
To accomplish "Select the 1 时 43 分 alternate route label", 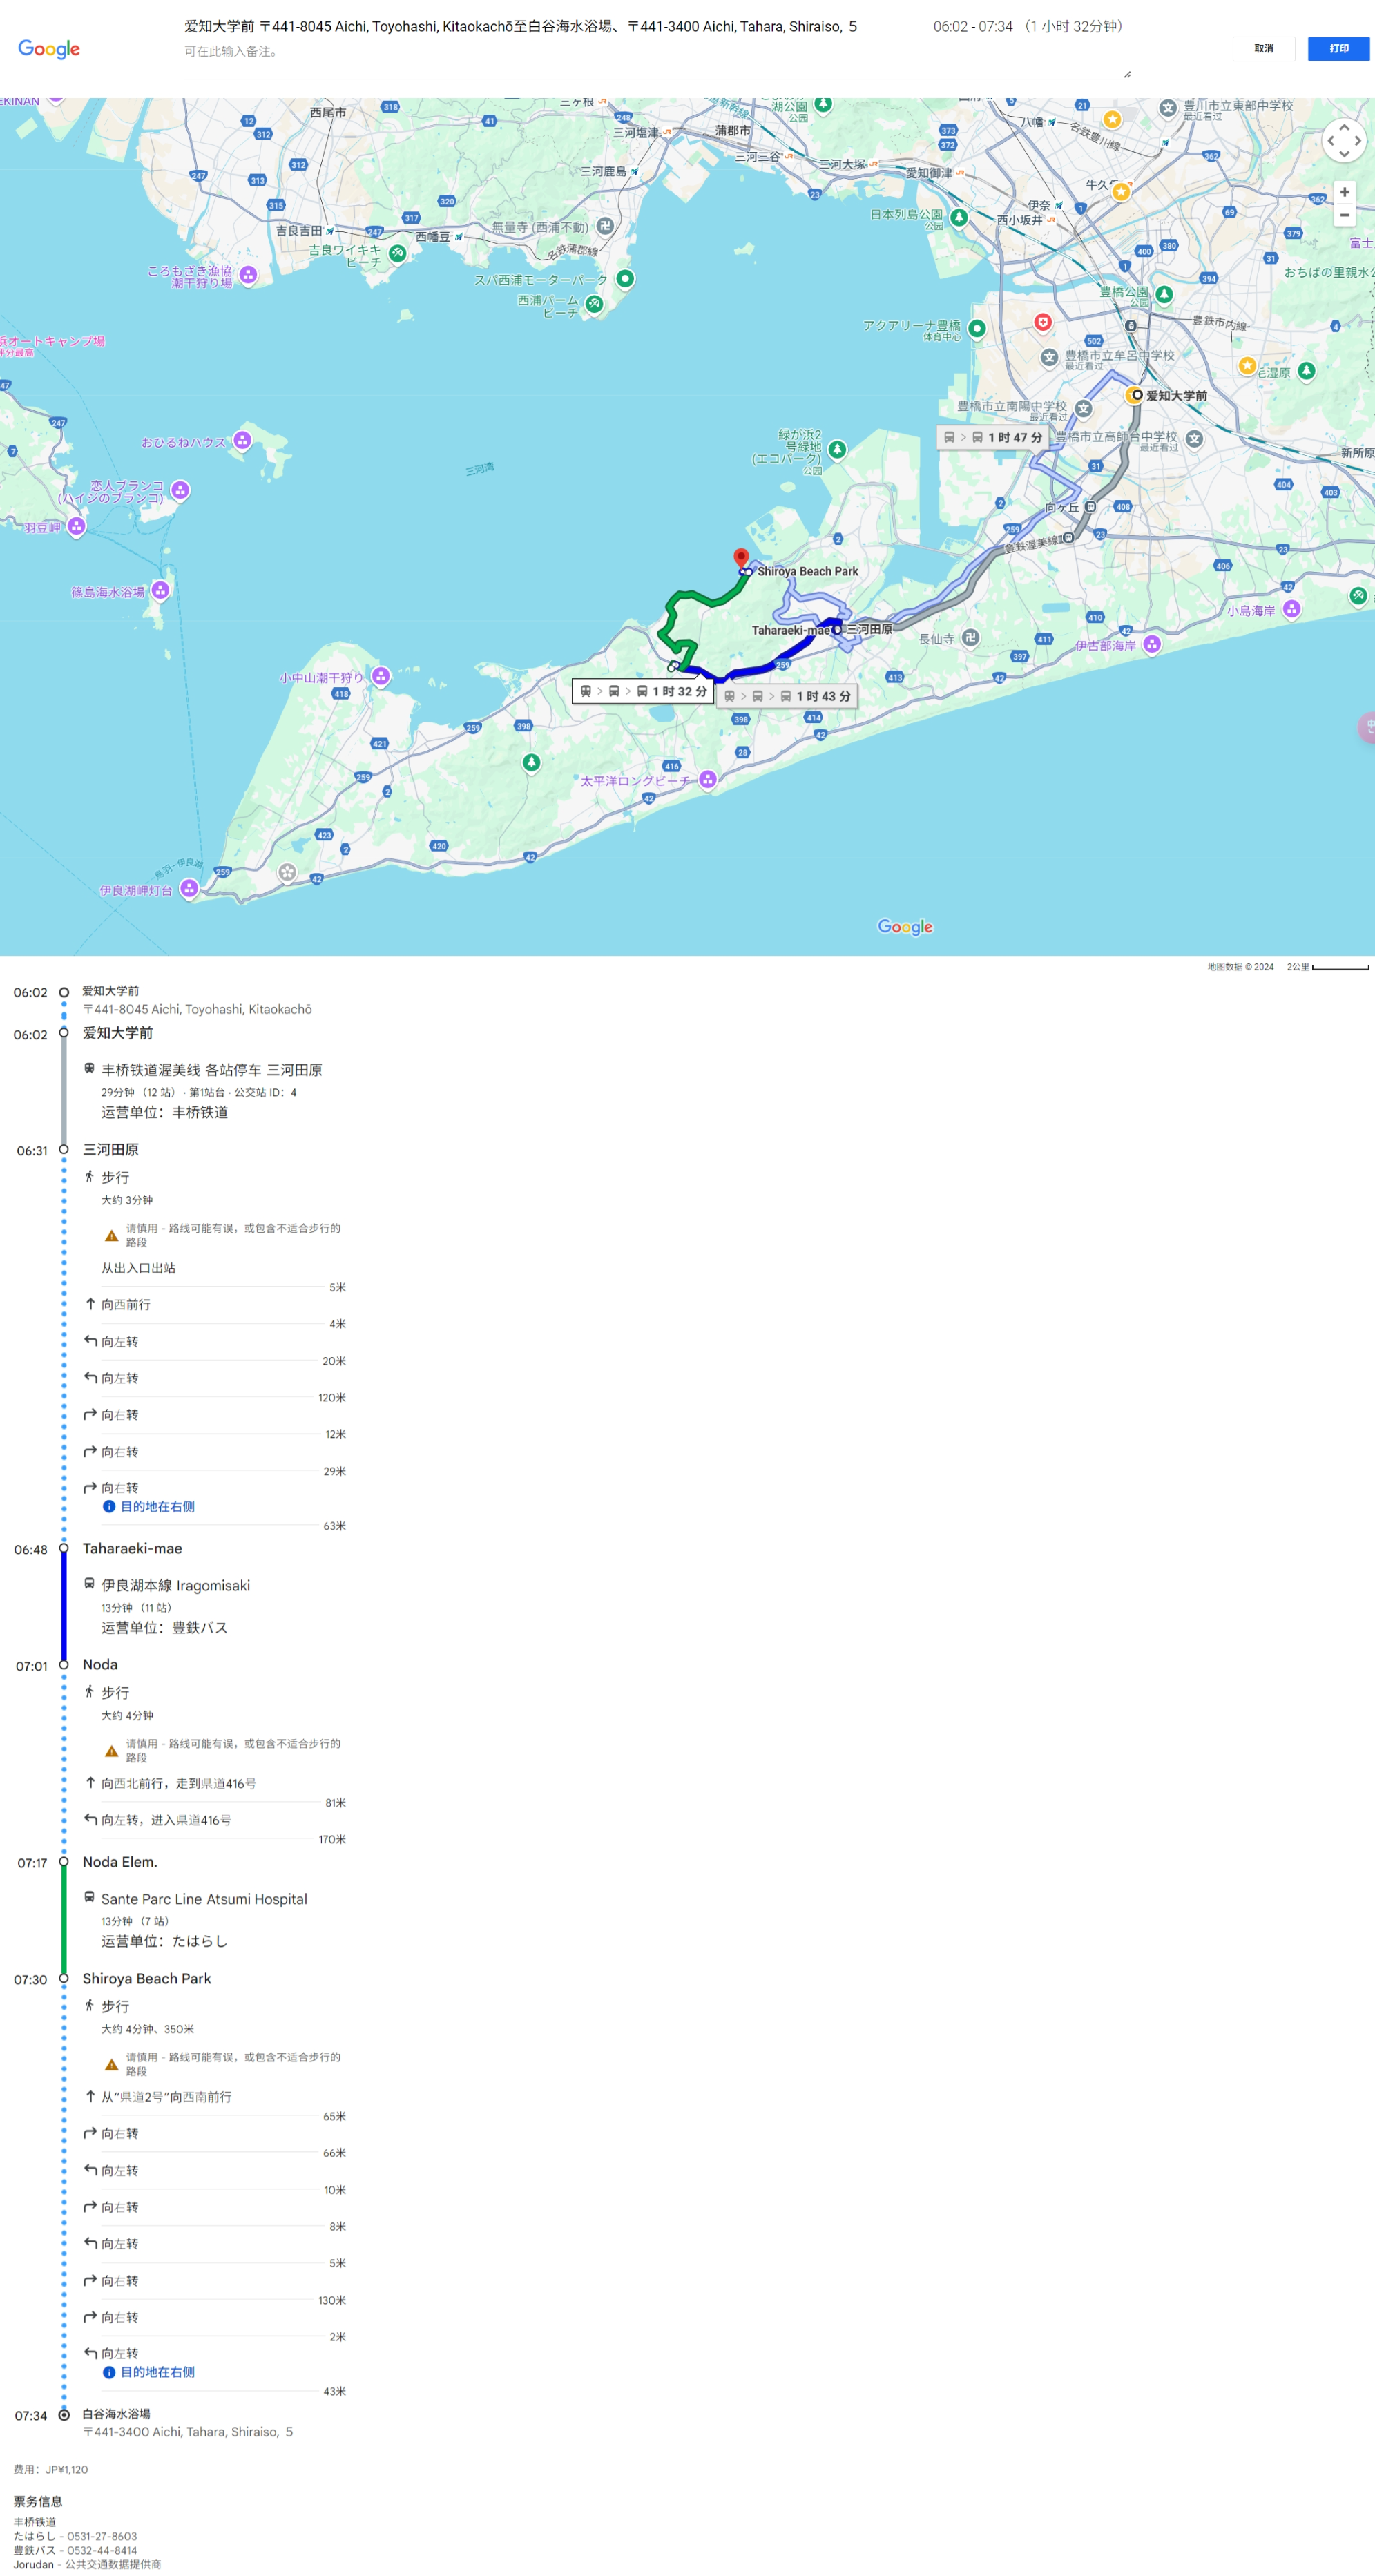I will (x=786, y=696).
